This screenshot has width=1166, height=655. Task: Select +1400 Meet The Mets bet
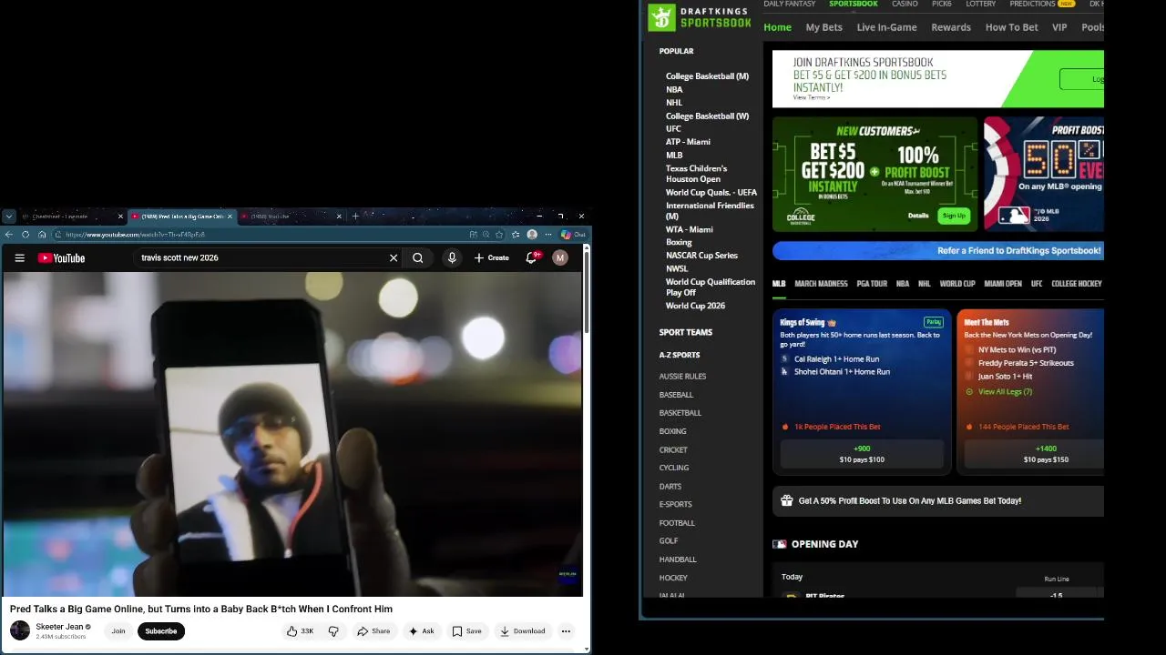point(1034,453)
